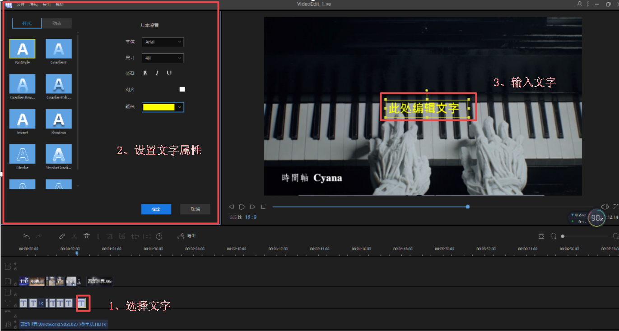Click the yellow text box in preview
The image size is (619, 331).
[427, 108]
